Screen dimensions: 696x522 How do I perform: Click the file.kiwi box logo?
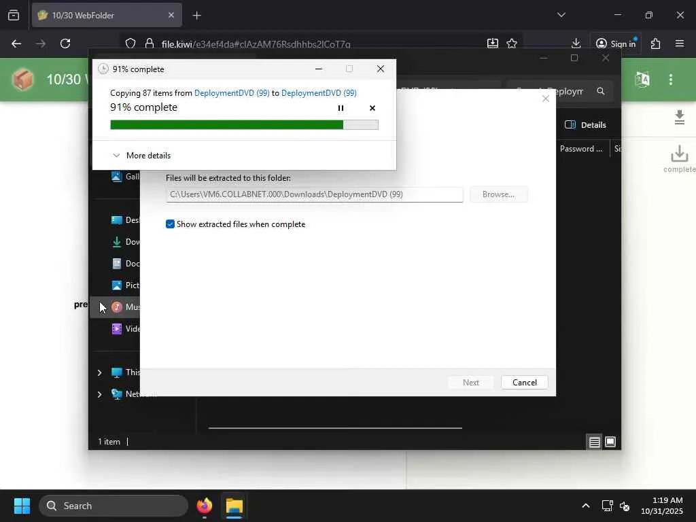click(x=22, y=80)
